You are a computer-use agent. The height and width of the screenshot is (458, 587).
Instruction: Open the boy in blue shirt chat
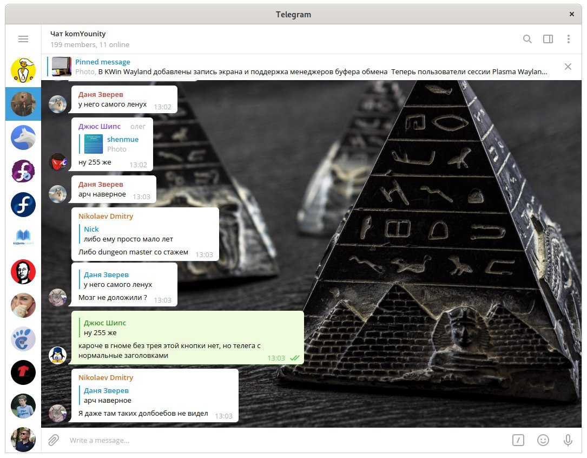[x=23, y=406]
